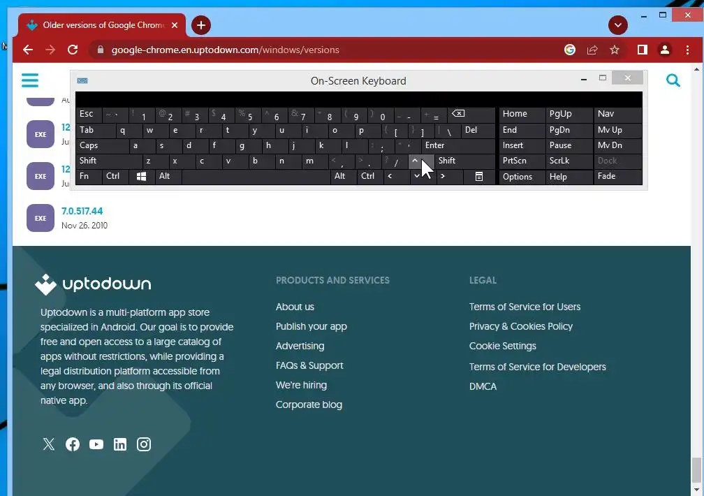Open tab search dropdown arrow
The width and height of the screenshot is (704, 496).
pyautogui.click(x=618, y=25)
